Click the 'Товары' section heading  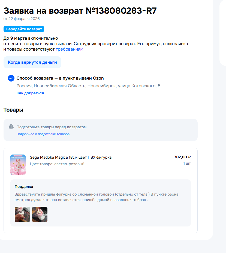[x=13, y=110]
